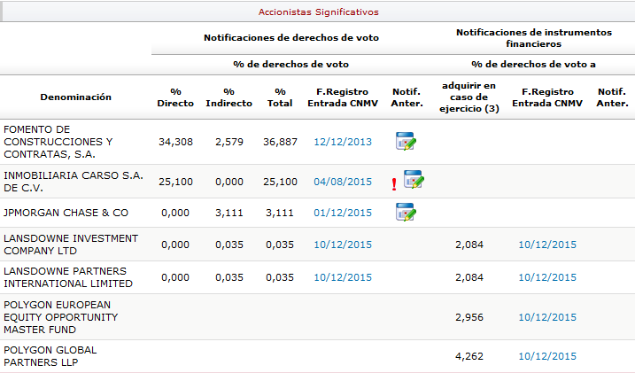Open Lansdowne Partners financial instruments 10/12/2015 link
Image resolution: width=635 pixels, height=373 pixels.
coord(547,277)
